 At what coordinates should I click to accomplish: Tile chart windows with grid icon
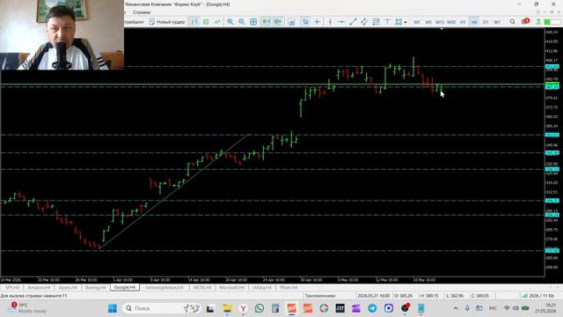(x=253, y=22)
